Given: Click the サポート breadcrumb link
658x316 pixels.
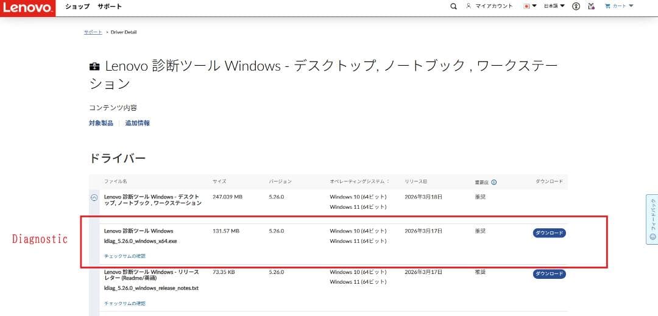Looking at the screenshot, I should pos(93,32).
